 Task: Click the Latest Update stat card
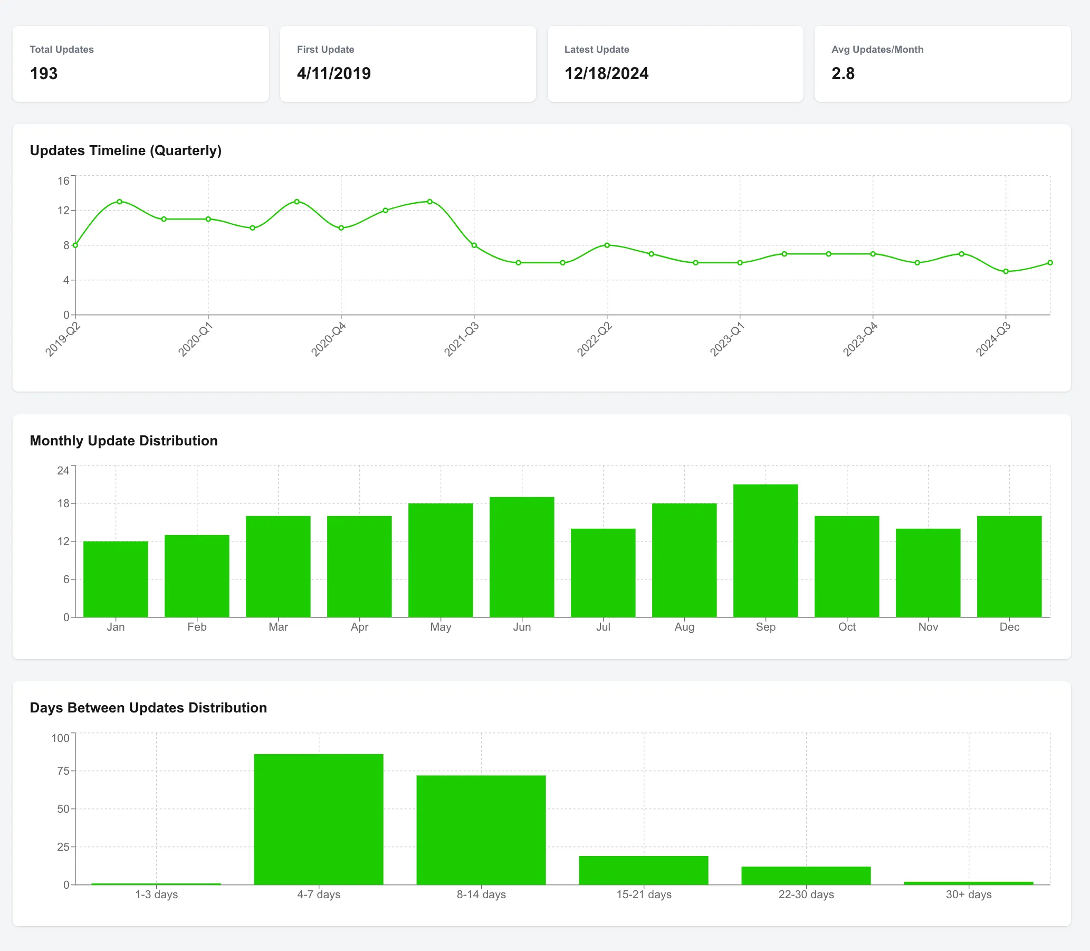click(675, 64)
